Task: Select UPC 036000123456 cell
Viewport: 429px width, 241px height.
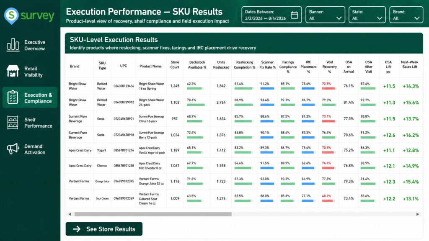Action: pos(124,86)
